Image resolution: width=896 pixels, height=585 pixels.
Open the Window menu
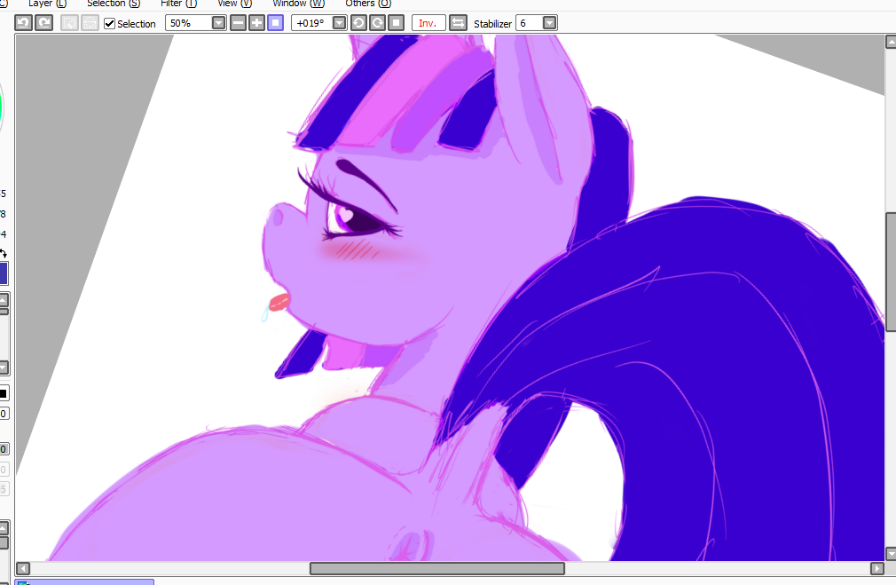tap(298, 4)
